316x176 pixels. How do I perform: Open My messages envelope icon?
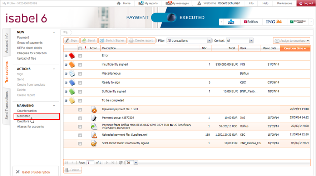point(168,3)
